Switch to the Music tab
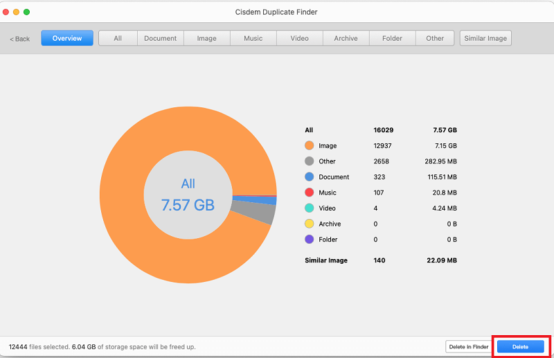Viewport: 554px width, 358px height. pos(253,38)
